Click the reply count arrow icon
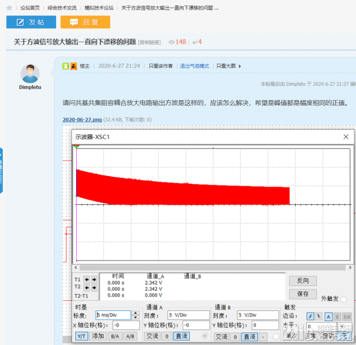 [195, 42]
